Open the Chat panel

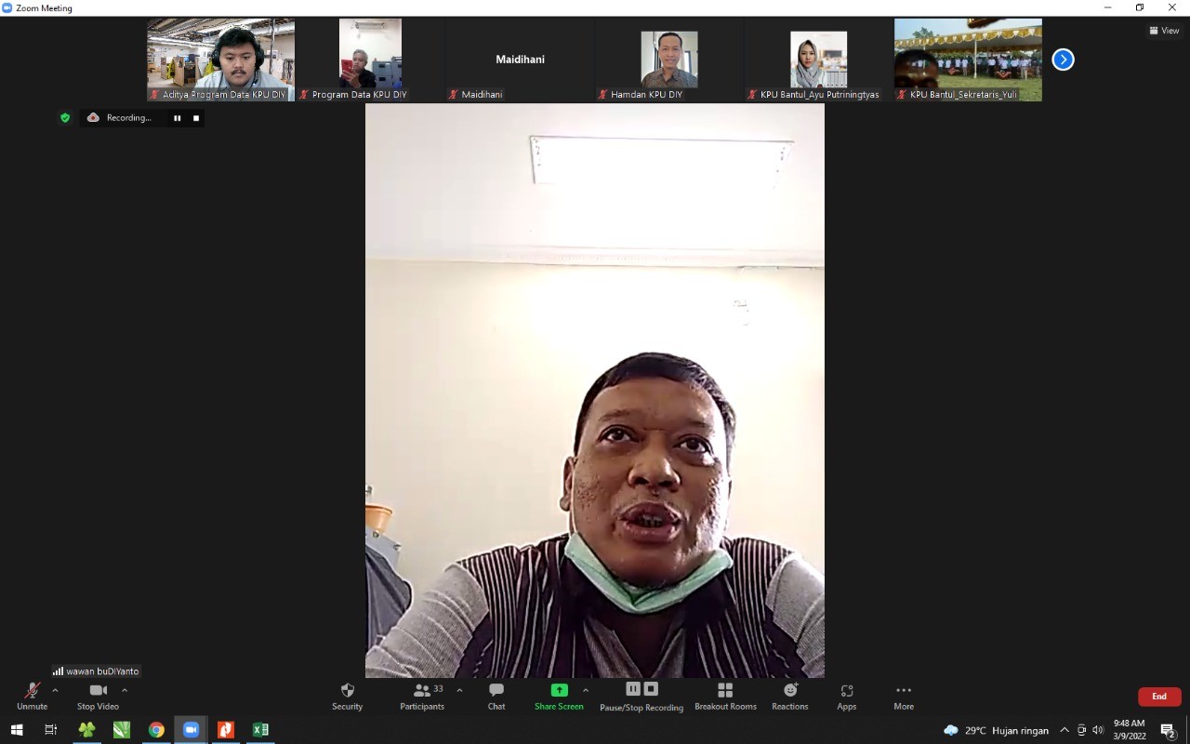(x=496, y=696)
